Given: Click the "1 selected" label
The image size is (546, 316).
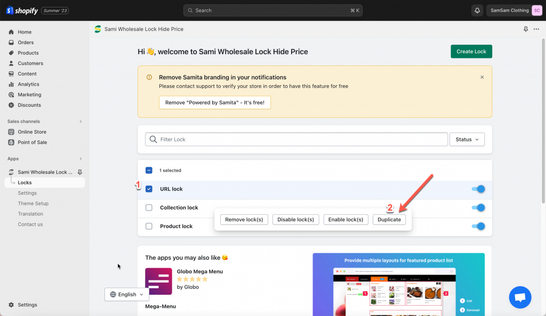Looking at the screenshot, I should 170,170.
